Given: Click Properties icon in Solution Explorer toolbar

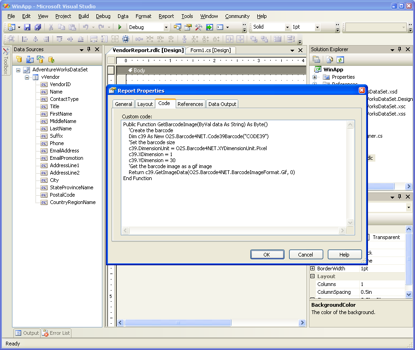Looking at the screenshot, I should pos(316,59).
